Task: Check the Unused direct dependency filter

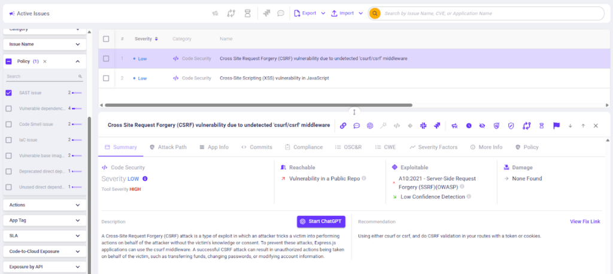Action: 8,187
